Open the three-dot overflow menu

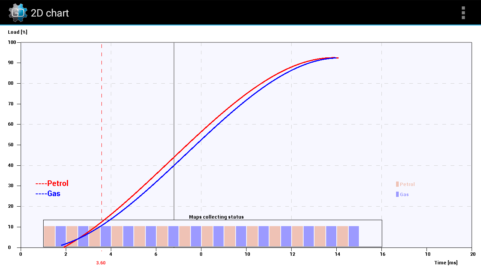click(463, 13)
